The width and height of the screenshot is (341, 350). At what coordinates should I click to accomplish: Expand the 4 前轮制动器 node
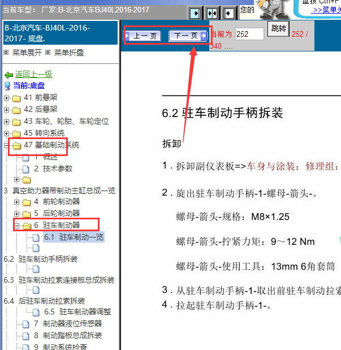16,202
